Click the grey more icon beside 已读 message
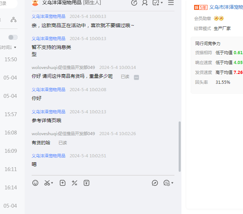The width and height of the screenshot is (243, 214). click(x=136, y=77)
